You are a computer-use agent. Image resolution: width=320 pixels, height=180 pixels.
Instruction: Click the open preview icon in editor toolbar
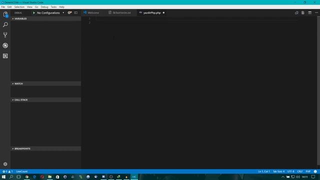click(x=303, y=13)
